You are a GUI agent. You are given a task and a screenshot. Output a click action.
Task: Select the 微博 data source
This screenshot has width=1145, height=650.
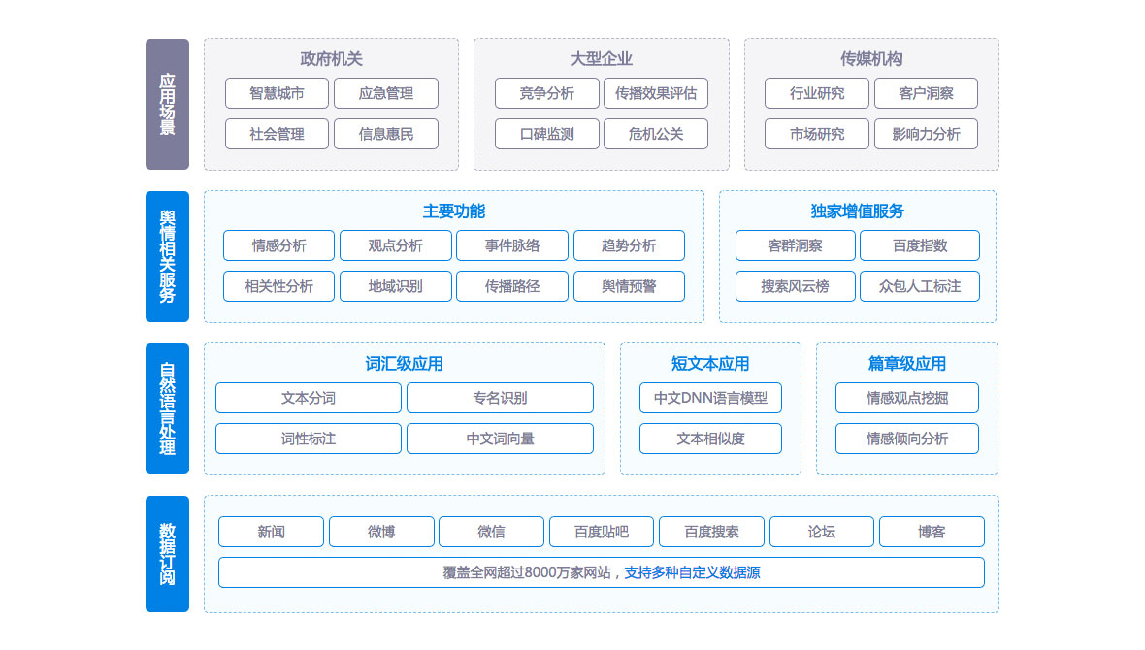click(x=381, y=532)
